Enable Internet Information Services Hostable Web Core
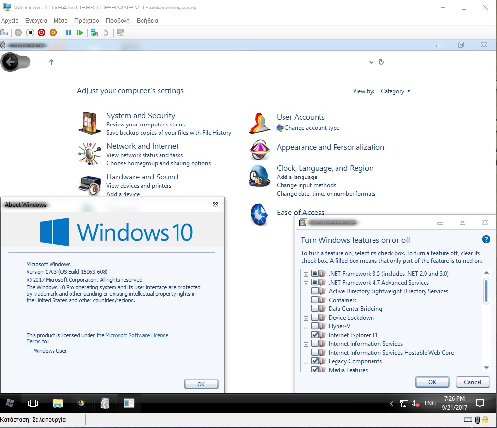Viewport: 497px width, 428px height. tap(315, 352)
